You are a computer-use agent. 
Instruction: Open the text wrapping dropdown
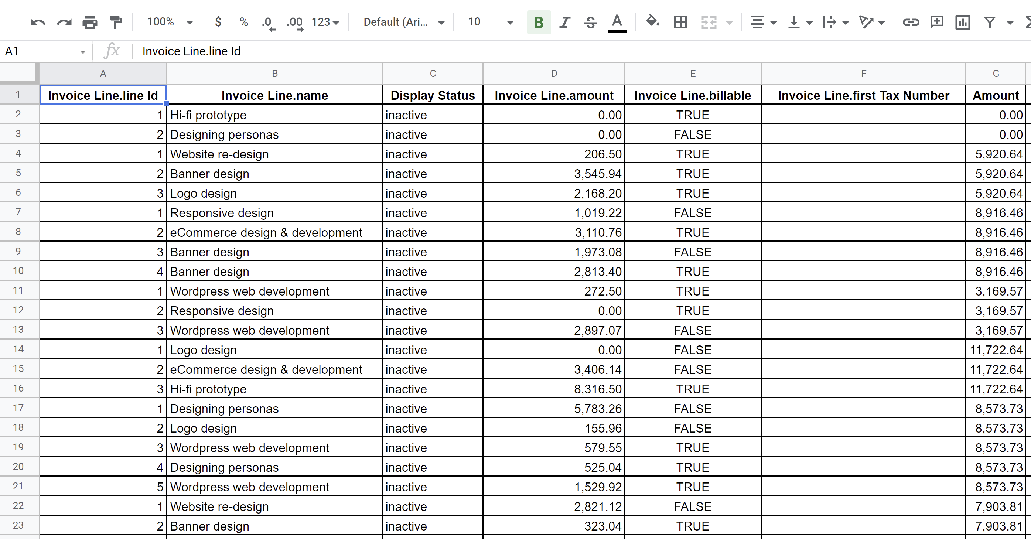point(835,23)
